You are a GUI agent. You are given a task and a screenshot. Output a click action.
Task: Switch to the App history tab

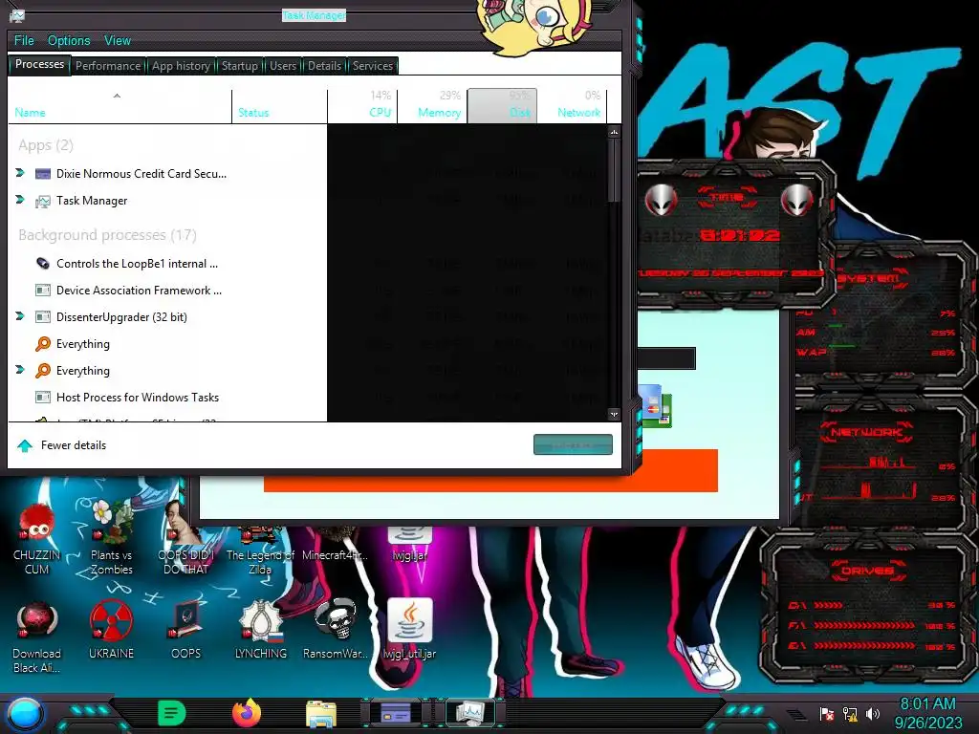(181, 66)
